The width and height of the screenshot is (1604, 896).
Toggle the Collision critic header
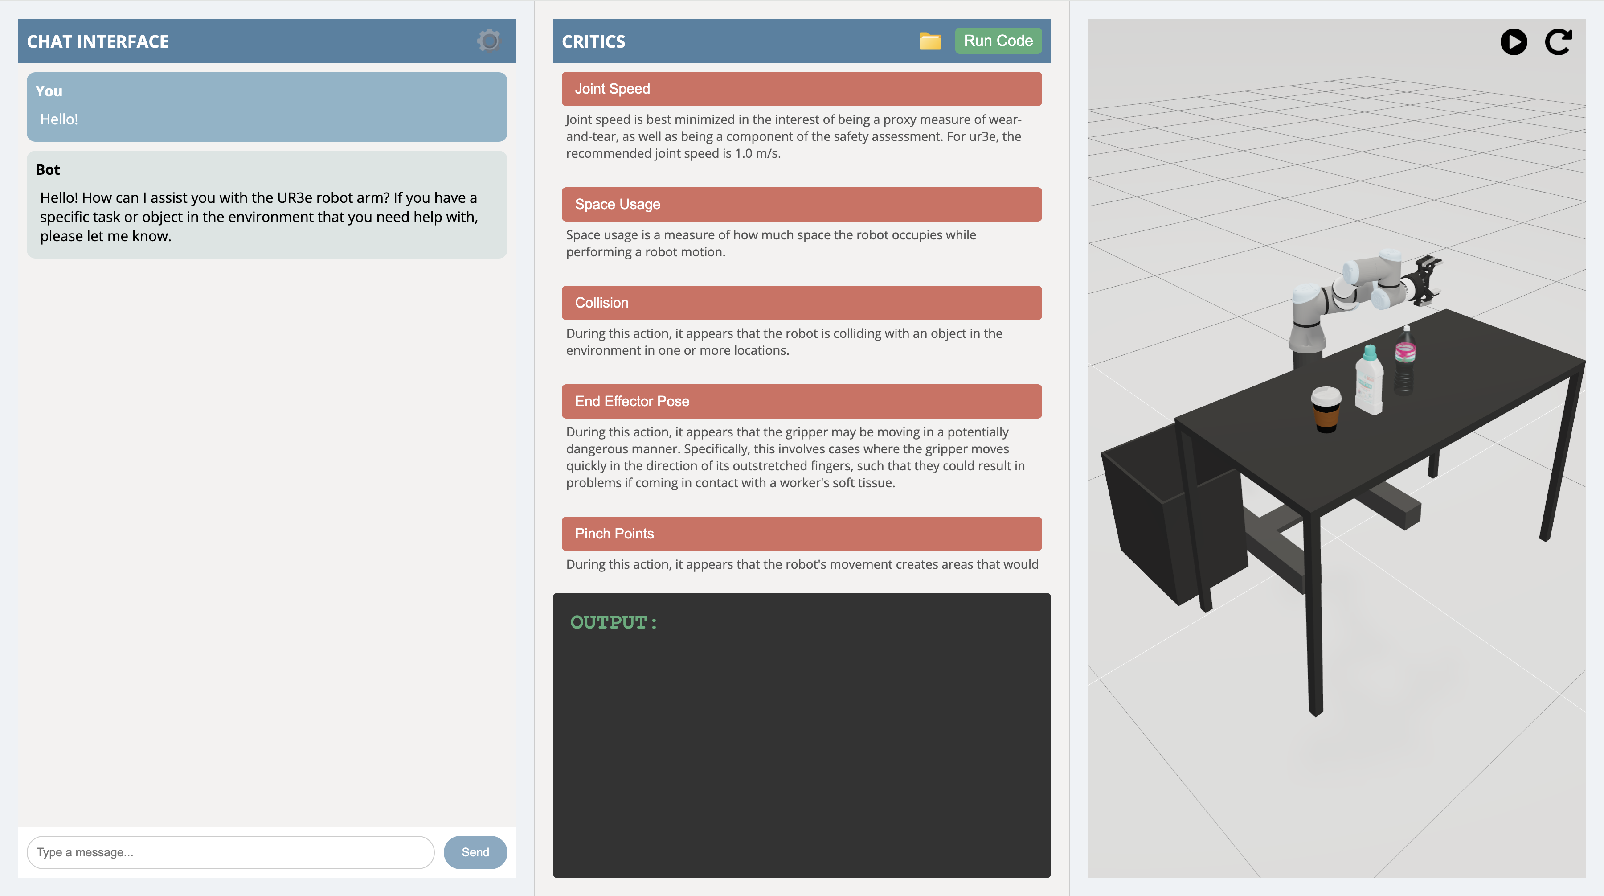(x=802, y=302)
